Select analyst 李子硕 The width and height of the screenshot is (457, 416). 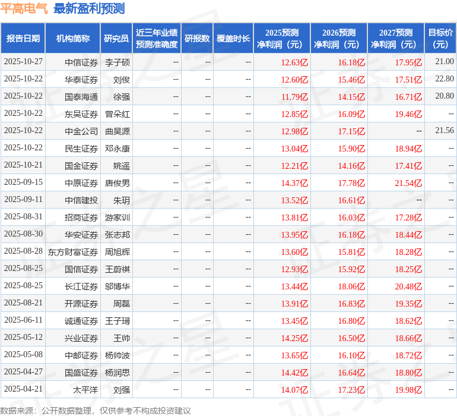[x=118, y=62]
